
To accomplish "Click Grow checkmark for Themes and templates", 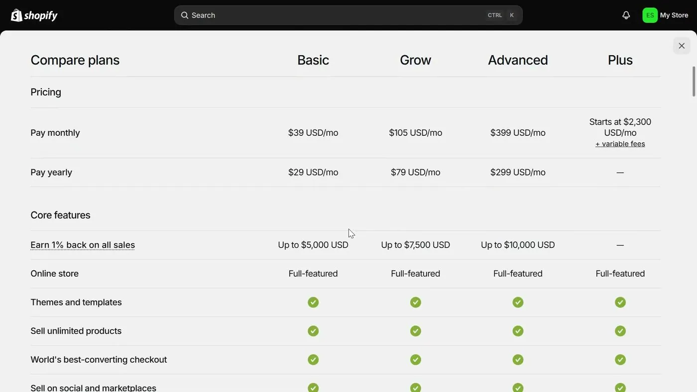I will pos(416,302).
